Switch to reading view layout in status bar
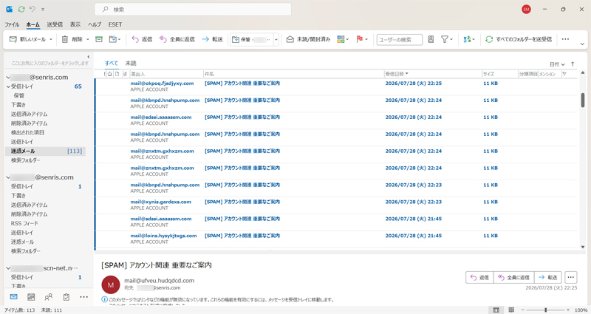The height and width of the screenshot is (314, 591). (x=511, y=310)
